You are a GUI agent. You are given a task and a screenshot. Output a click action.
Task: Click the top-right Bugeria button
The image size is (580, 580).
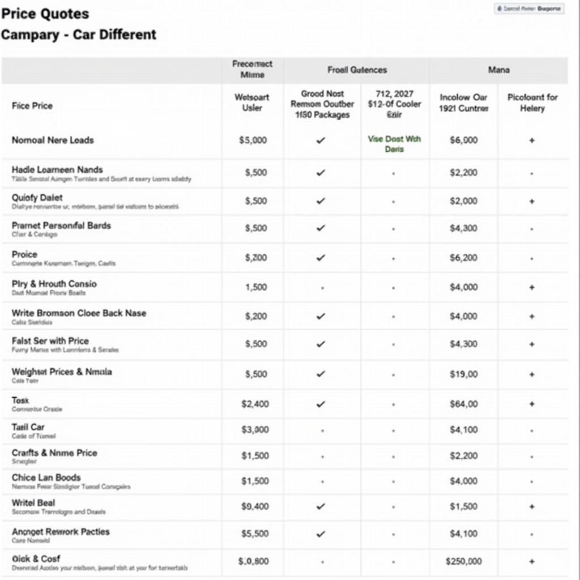[529, 9]
